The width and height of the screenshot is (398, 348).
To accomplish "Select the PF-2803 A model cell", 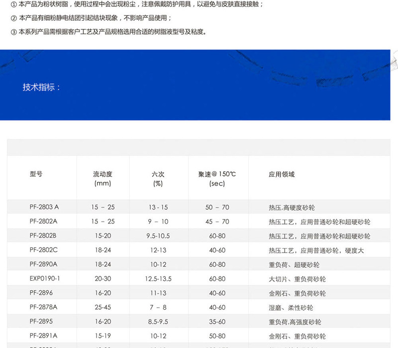I will coord(44,207).
